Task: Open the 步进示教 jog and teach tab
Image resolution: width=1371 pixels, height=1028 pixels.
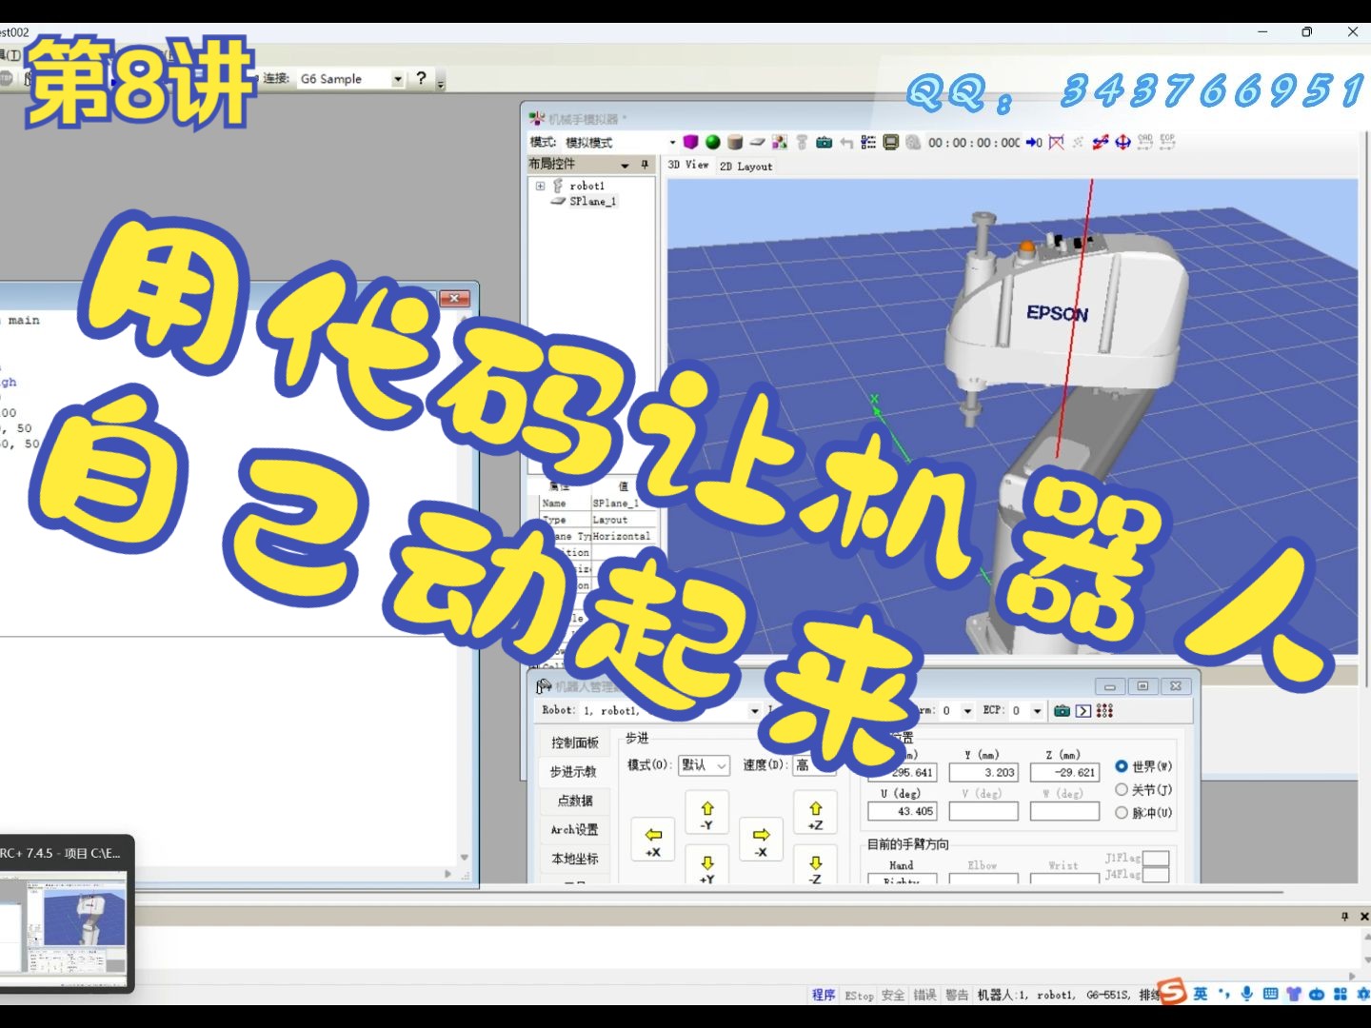Action: click(575, 772)
